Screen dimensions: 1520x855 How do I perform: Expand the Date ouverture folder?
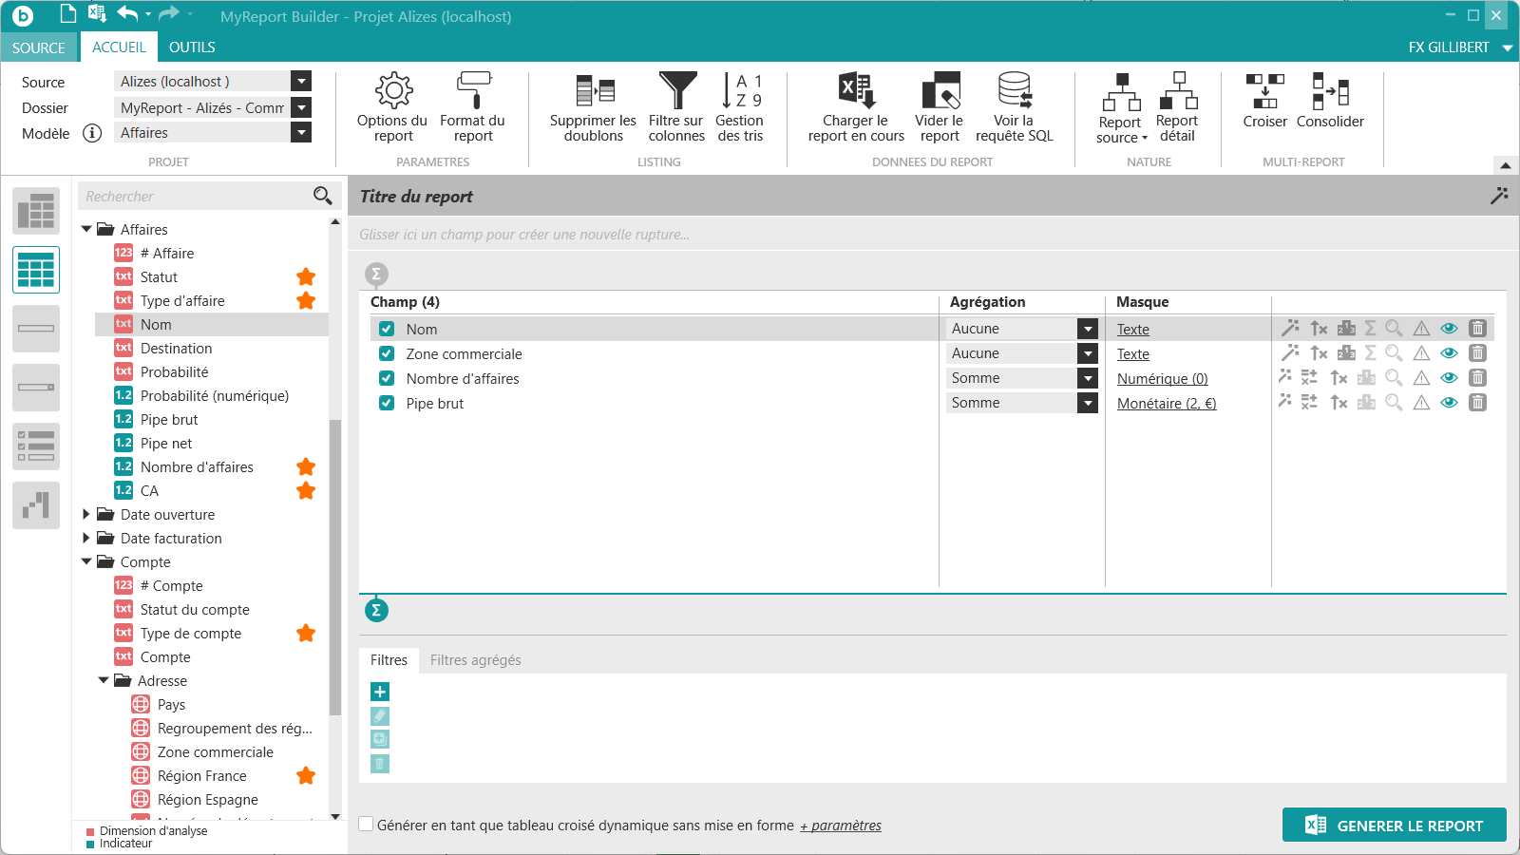[x=86, y=514]
